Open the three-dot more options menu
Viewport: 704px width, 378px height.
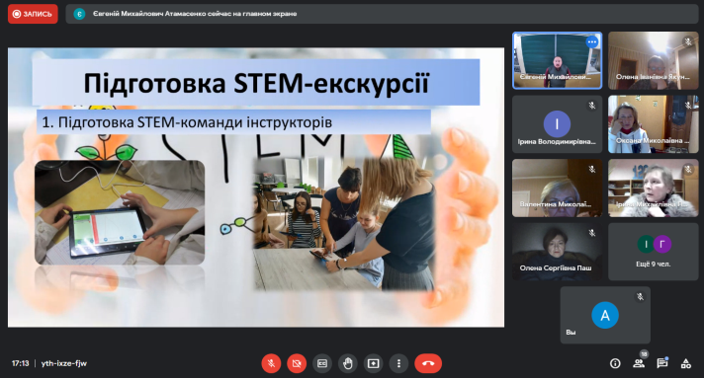pos(398,363)
